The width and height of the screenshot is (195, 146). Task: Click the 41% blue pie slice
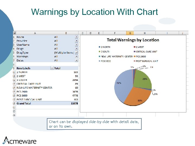tap(123, 86)
